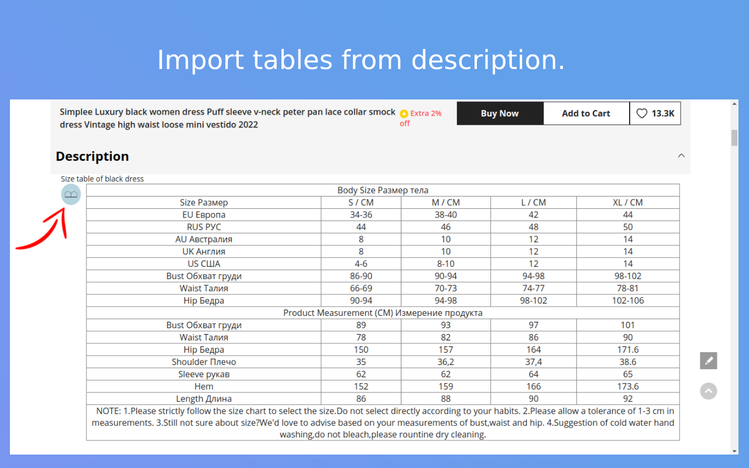Image resolution: width=749 pixels, height=468 pixels.
Task: Click the book icon to import the table
Action: click(x=70, y=194)
